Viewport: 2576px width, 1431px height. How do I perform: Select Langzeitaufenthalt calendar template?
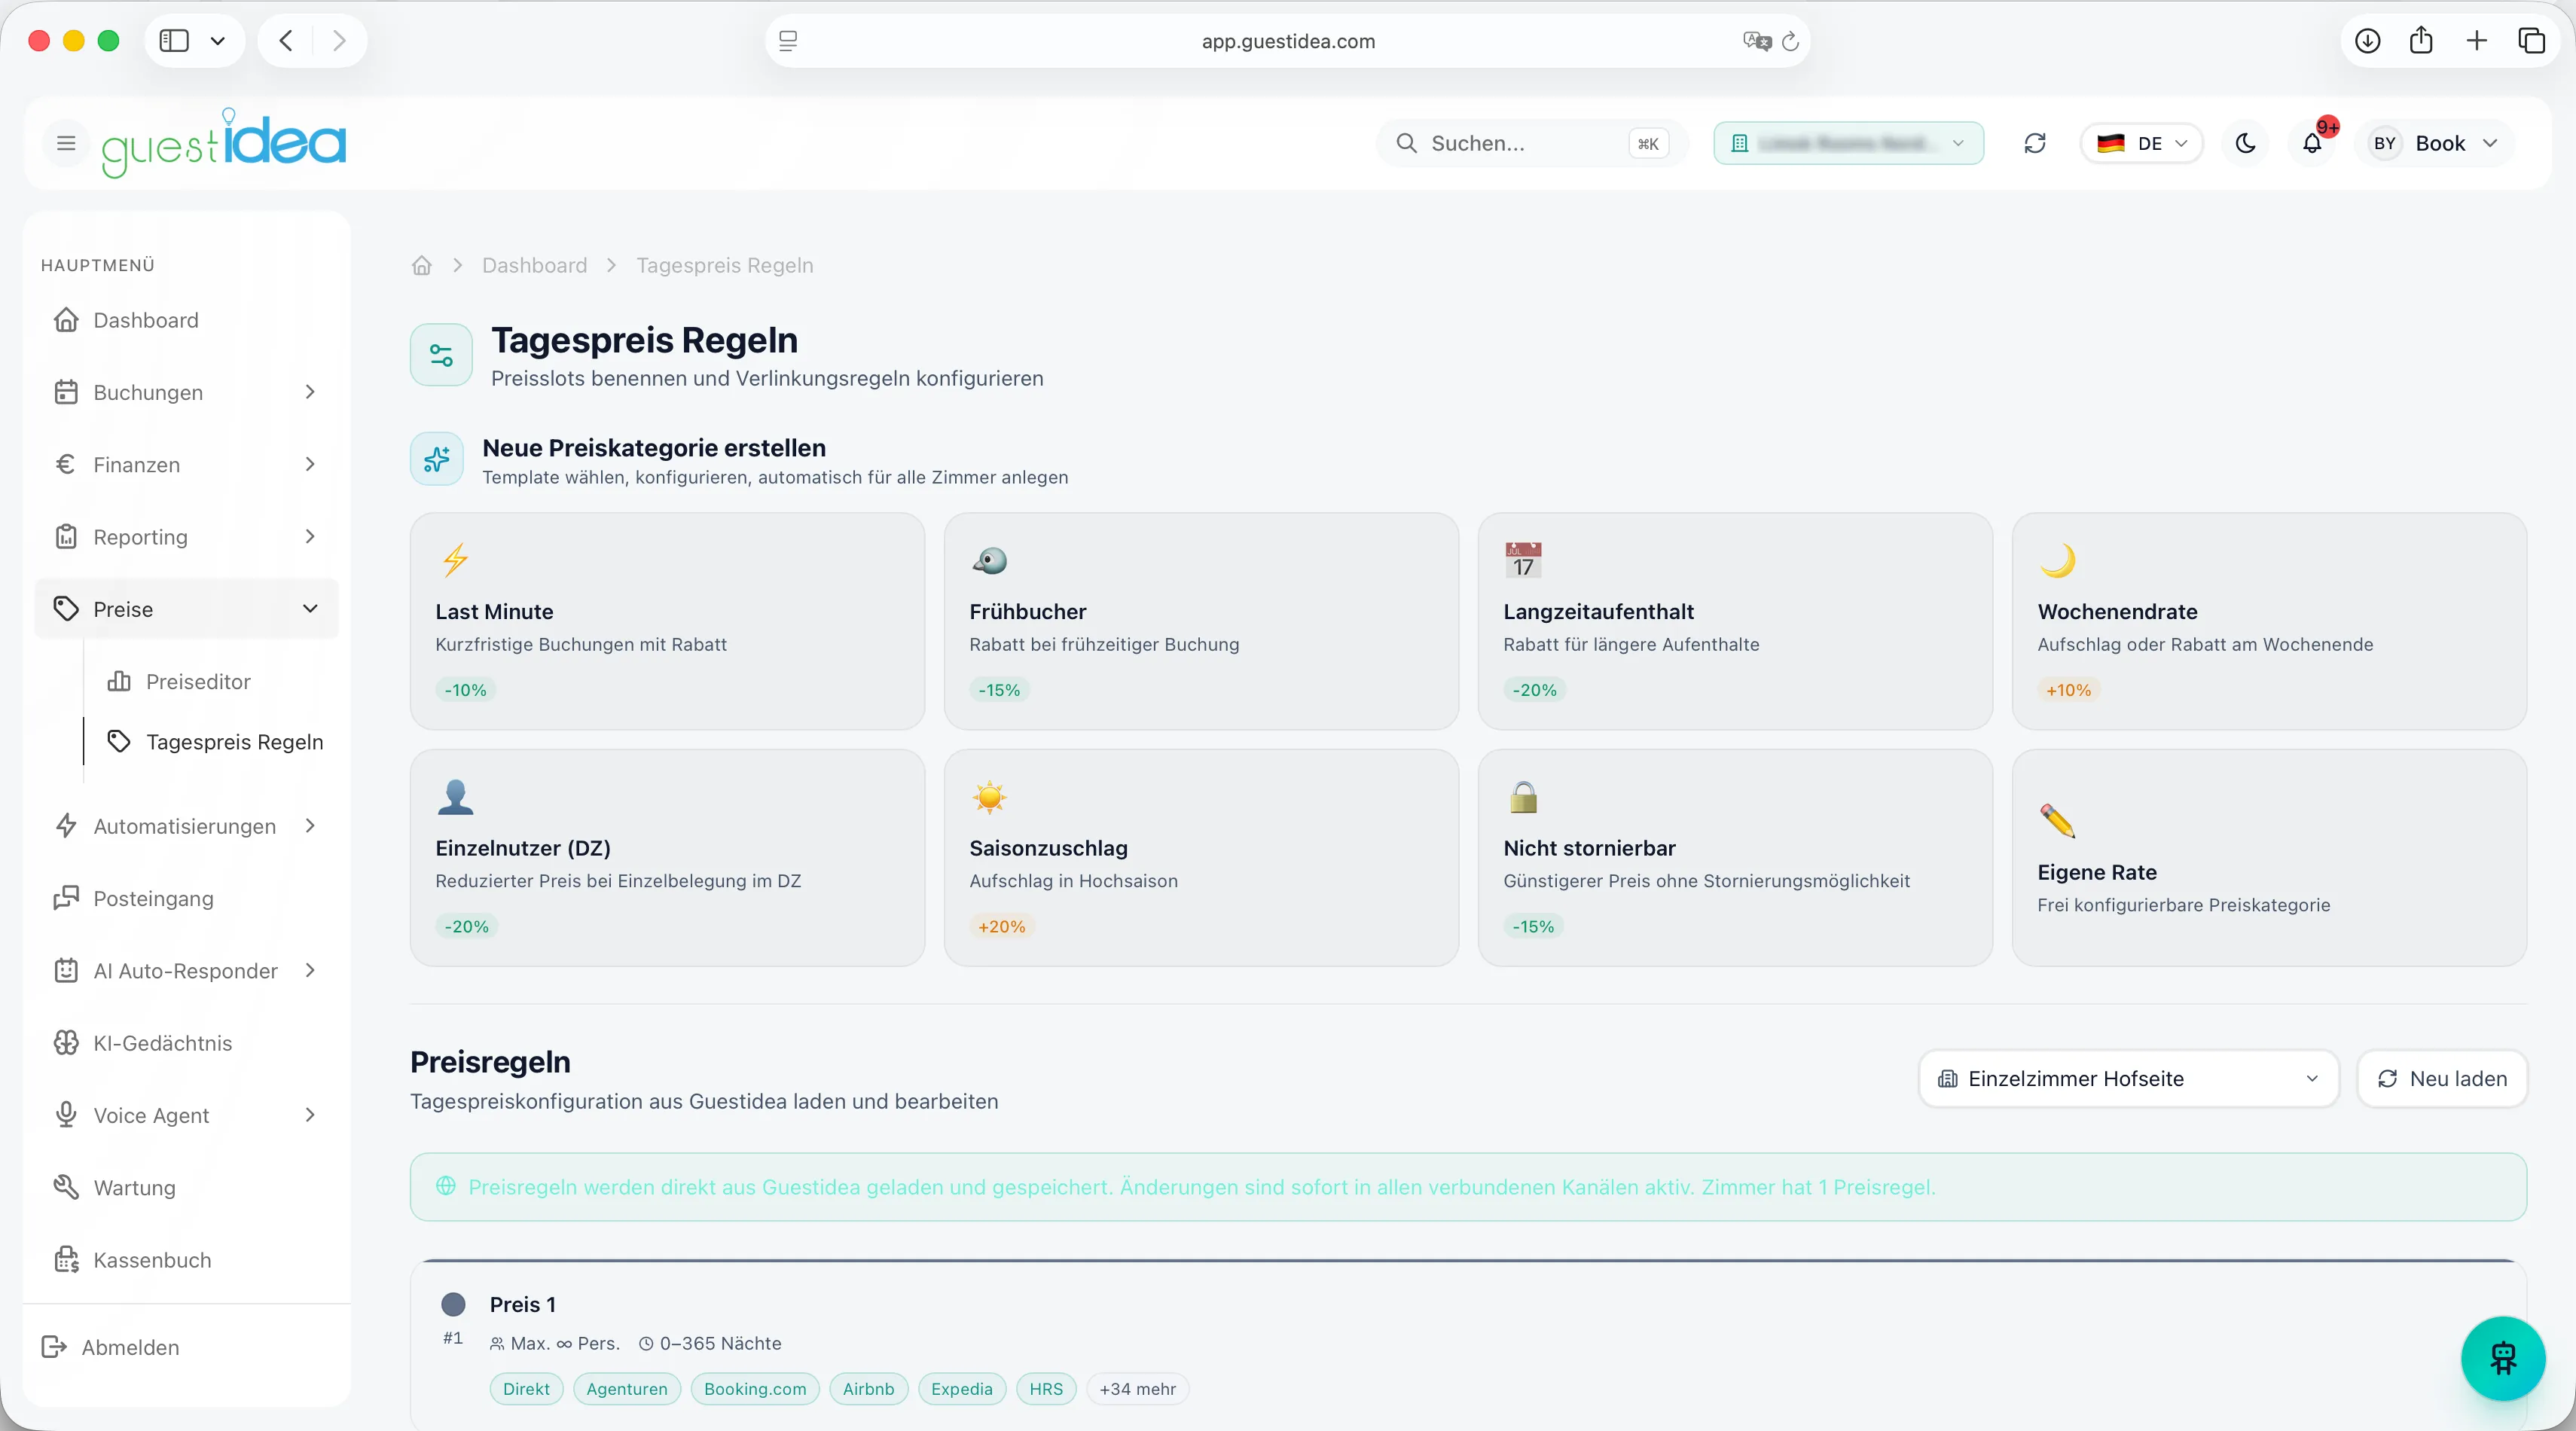[x=1735, y=621]
